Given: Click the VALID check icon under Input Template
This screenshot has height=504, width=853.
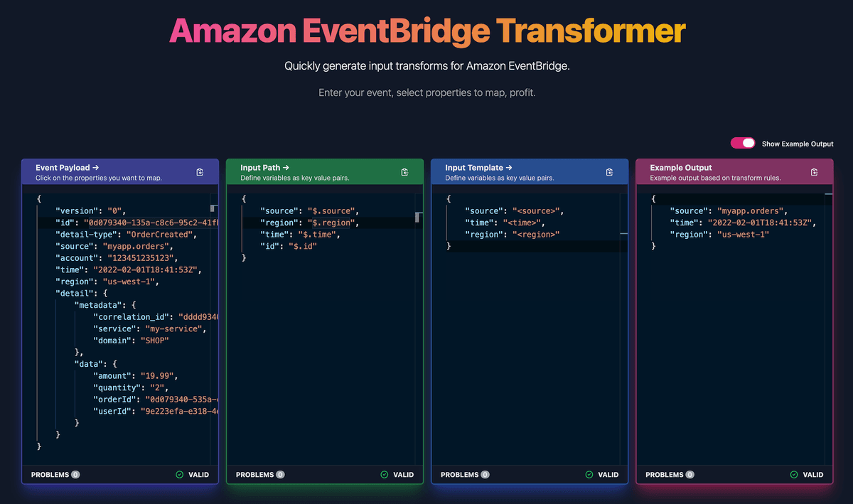Looking at the screenshot, I should (591, 474).
